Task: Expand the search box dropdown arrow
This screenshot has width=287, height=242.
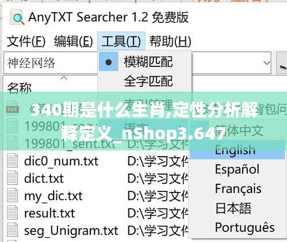Action: tap(267, 63)
